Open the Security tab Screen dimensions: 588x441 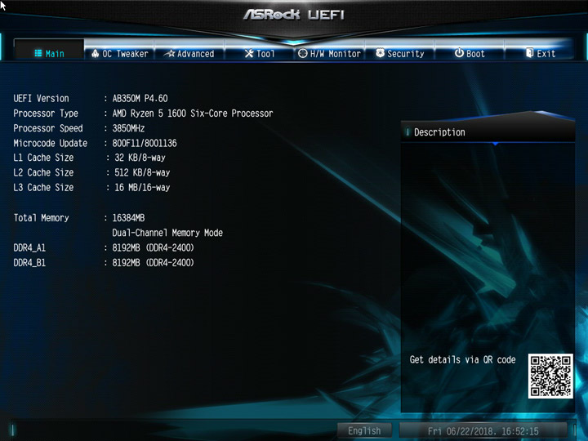(x=399, y=51)
